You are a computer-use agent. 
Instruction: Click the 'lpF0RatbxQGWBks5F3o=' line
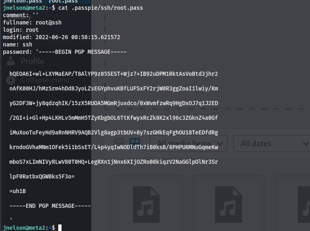coord(42,176)
